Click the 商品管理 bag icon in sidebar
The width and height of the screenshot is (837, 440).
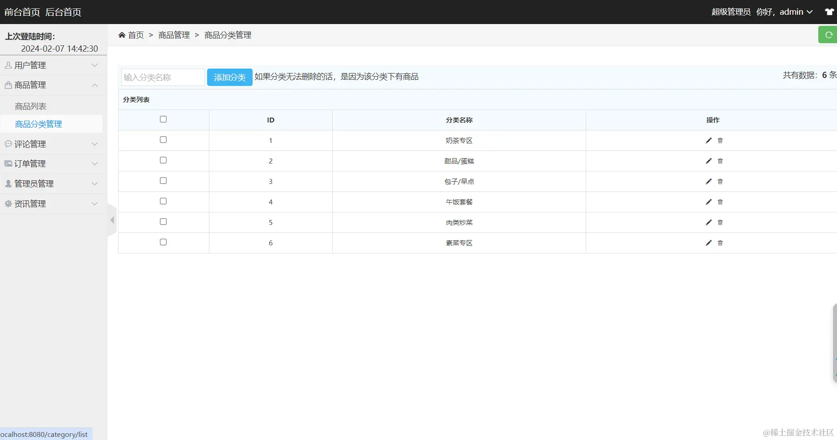8,85
